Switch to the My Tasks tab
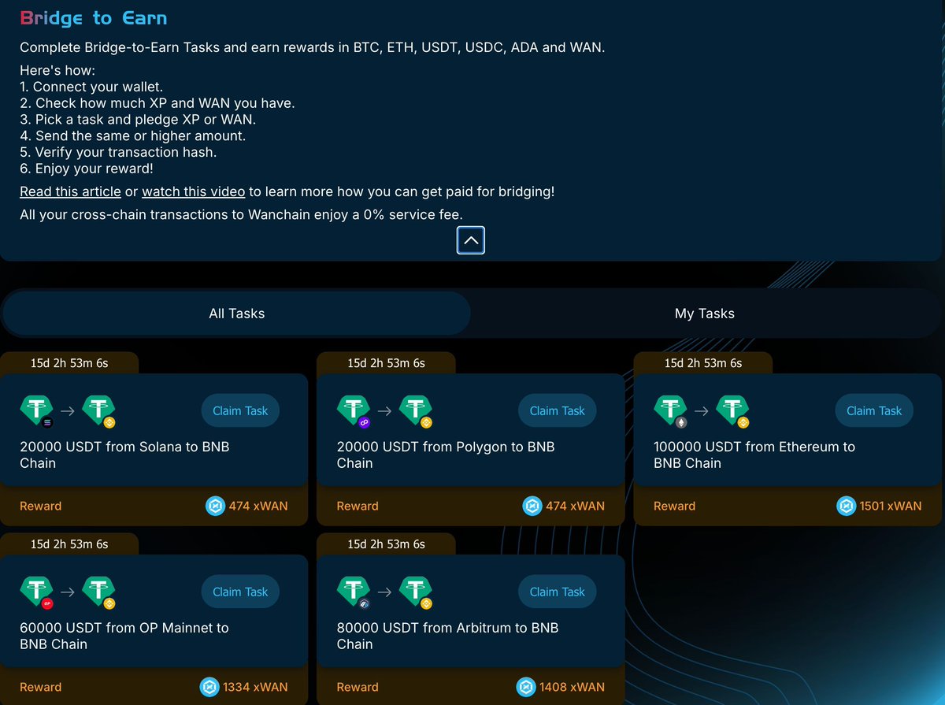This screenshot has width=945, height=705. coord(705,314)
